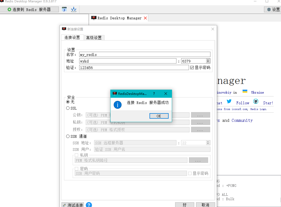This screenshot has width=281, height=207.
Task: Switch to the 高级设置 tab
Action: coord(94,38)
